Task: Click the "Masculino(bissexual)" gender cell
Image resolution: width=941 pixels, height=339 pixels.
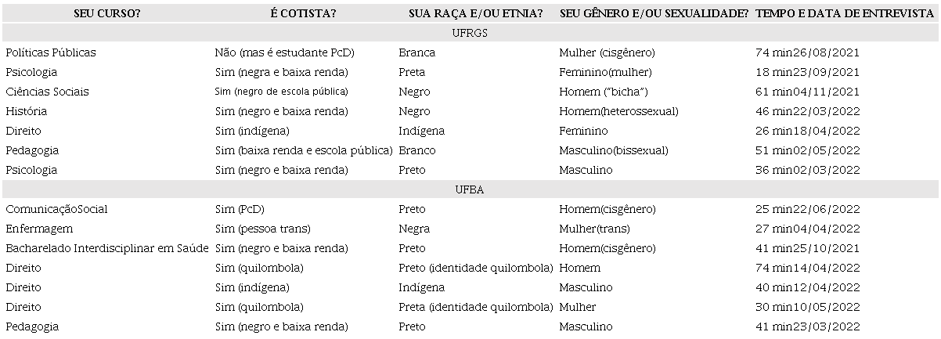Action: click(614, 150)
